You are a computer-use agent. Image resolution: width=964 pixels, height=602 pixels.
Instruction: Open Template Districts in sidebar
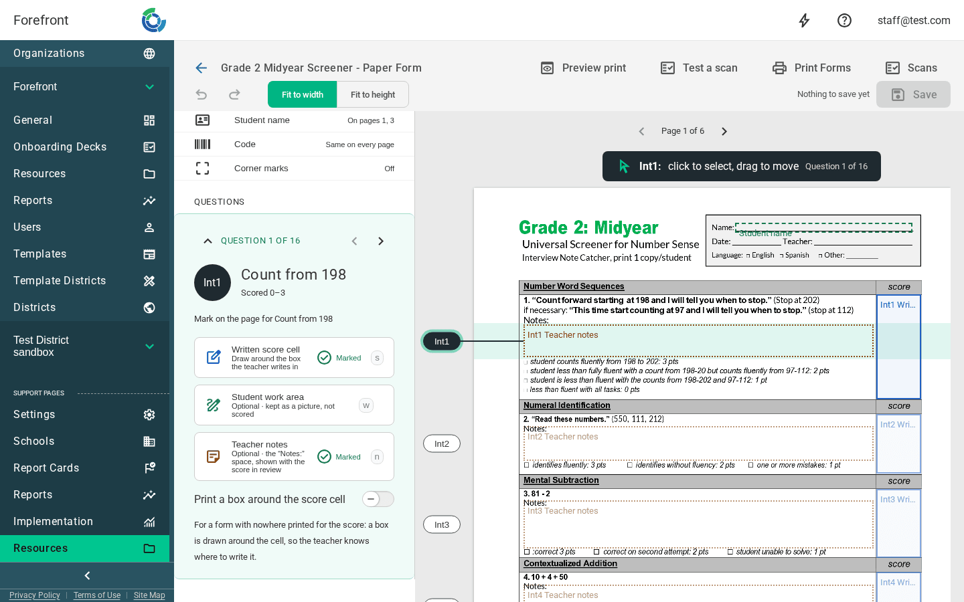point(84,281)
